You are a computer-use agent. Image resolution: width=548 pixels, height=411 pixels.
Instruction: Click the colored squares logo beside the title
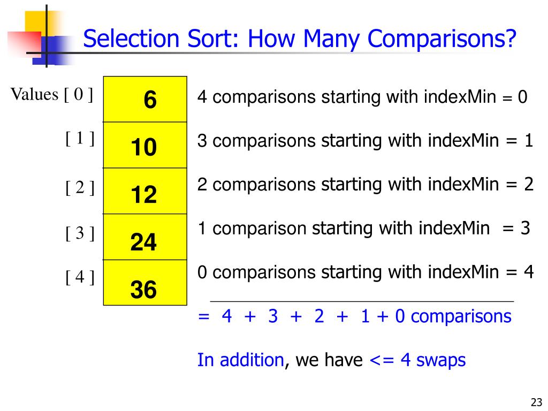(x=40, y=36)
